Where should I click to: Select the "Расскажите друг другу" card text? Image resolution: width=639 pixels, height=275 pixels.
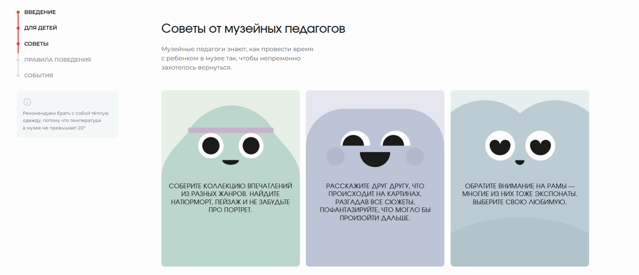pyautogui.click(x=375, y=202)
